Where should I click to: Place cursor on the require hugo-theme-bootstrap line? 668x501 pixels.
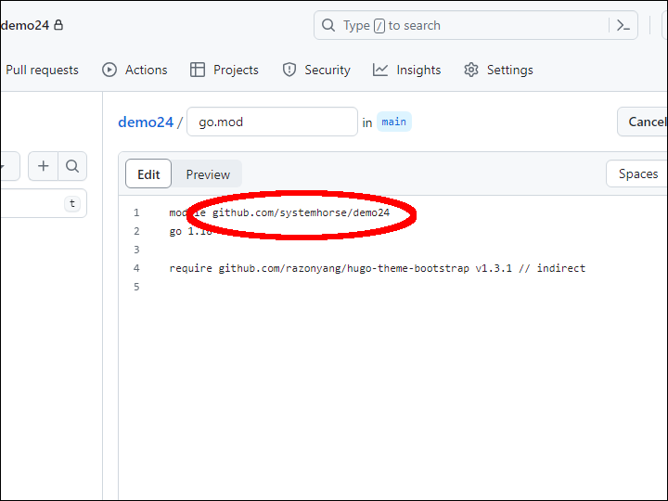pyautogui.click(x=377, y=268)
